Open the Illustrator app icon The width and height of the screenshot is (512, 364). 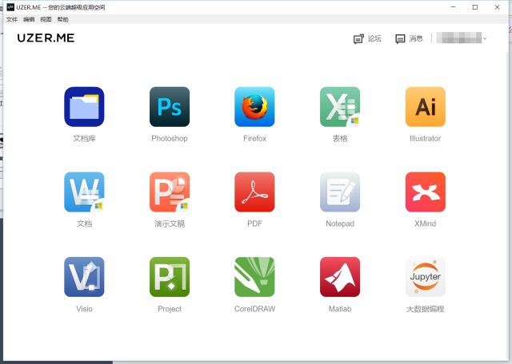[425, 107]
